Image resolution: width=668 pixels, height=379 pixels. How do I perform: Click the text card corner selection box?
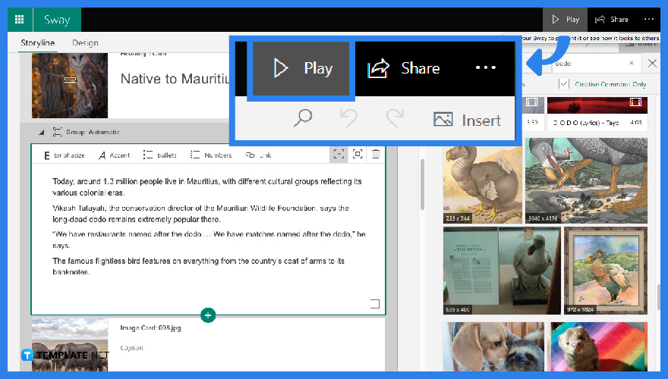(x=374, y=304)
